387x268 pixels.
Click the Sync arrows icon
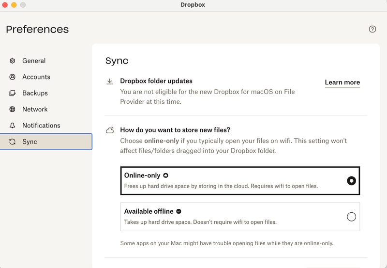tap(13, 142)
